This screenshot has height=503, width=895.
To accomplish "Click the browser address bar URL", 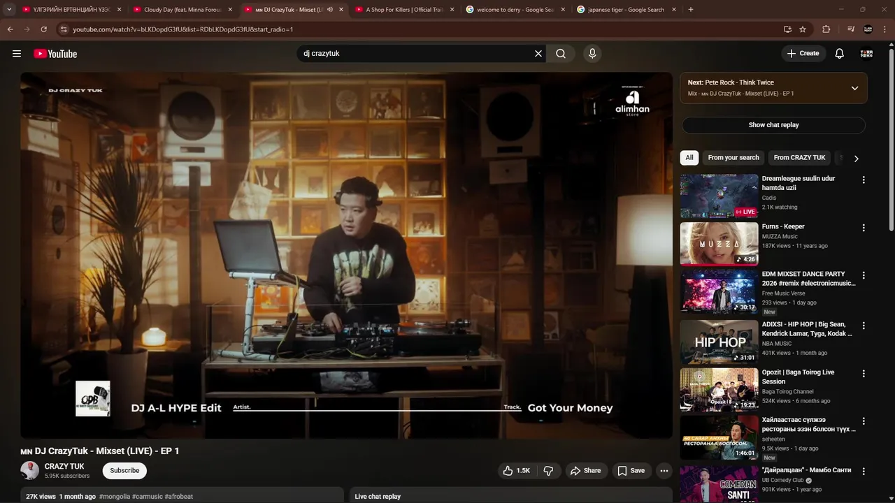I will [183, 29].
